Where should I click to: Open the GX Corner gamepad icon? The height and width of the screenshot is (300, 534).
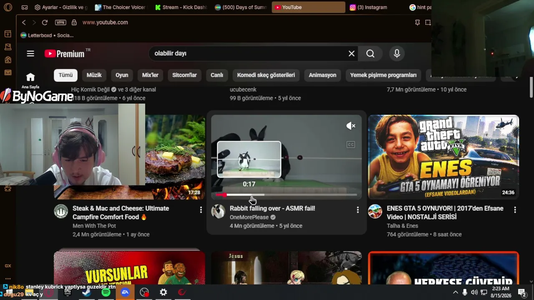(x=25, y=7)
